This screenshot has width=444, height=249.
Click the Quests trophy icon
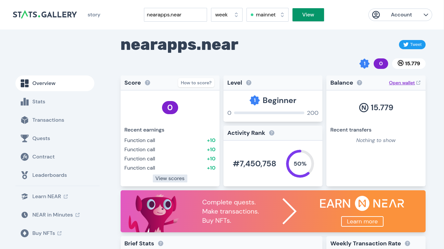point(25,138)
